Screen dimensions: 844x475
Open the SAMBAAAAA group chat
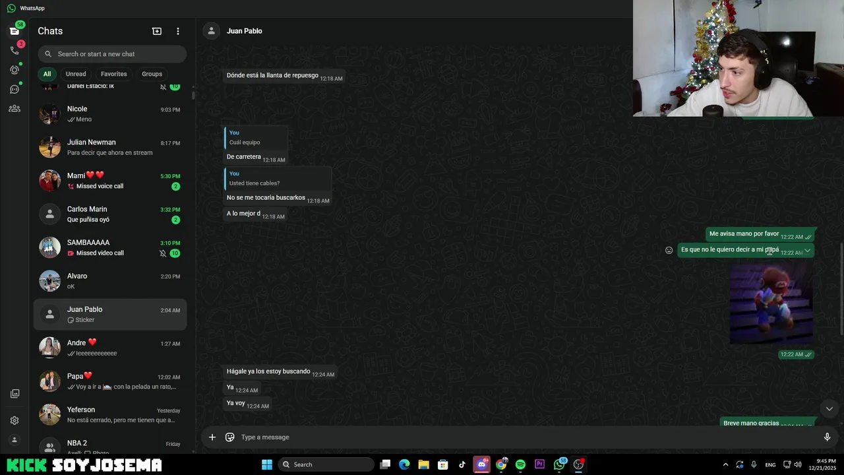(x=110, y=247)
